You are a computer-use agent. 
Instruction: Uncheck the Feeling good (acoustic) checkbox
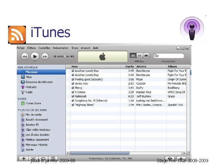pyautogui.click(x=73, y=79)
